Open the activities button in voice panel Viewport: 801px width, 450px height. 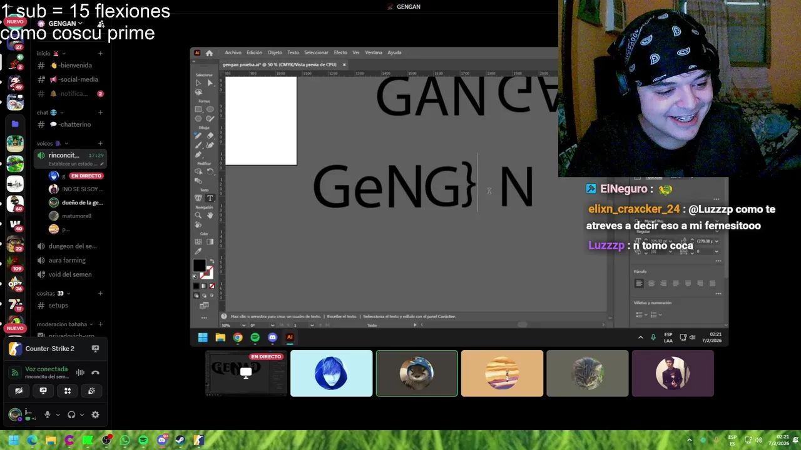[68, 391]
